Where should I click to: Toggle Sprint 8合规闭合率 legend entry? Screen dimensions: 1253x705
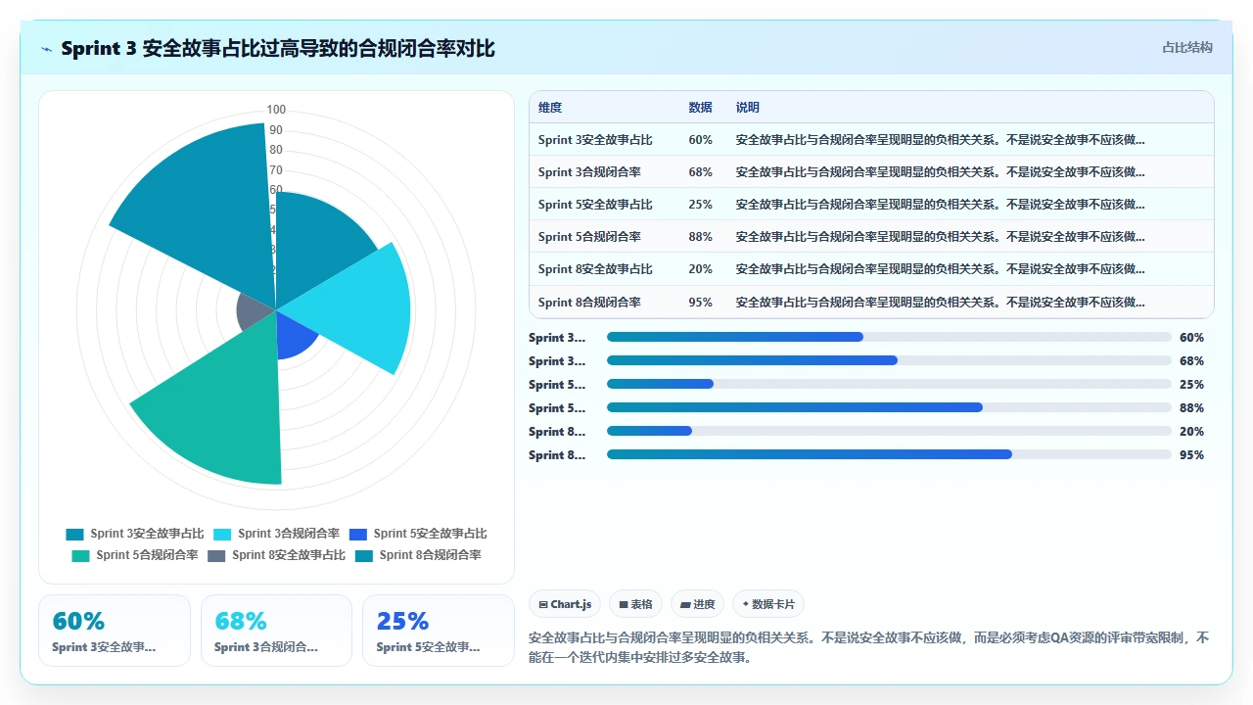[x=418, y=555]
